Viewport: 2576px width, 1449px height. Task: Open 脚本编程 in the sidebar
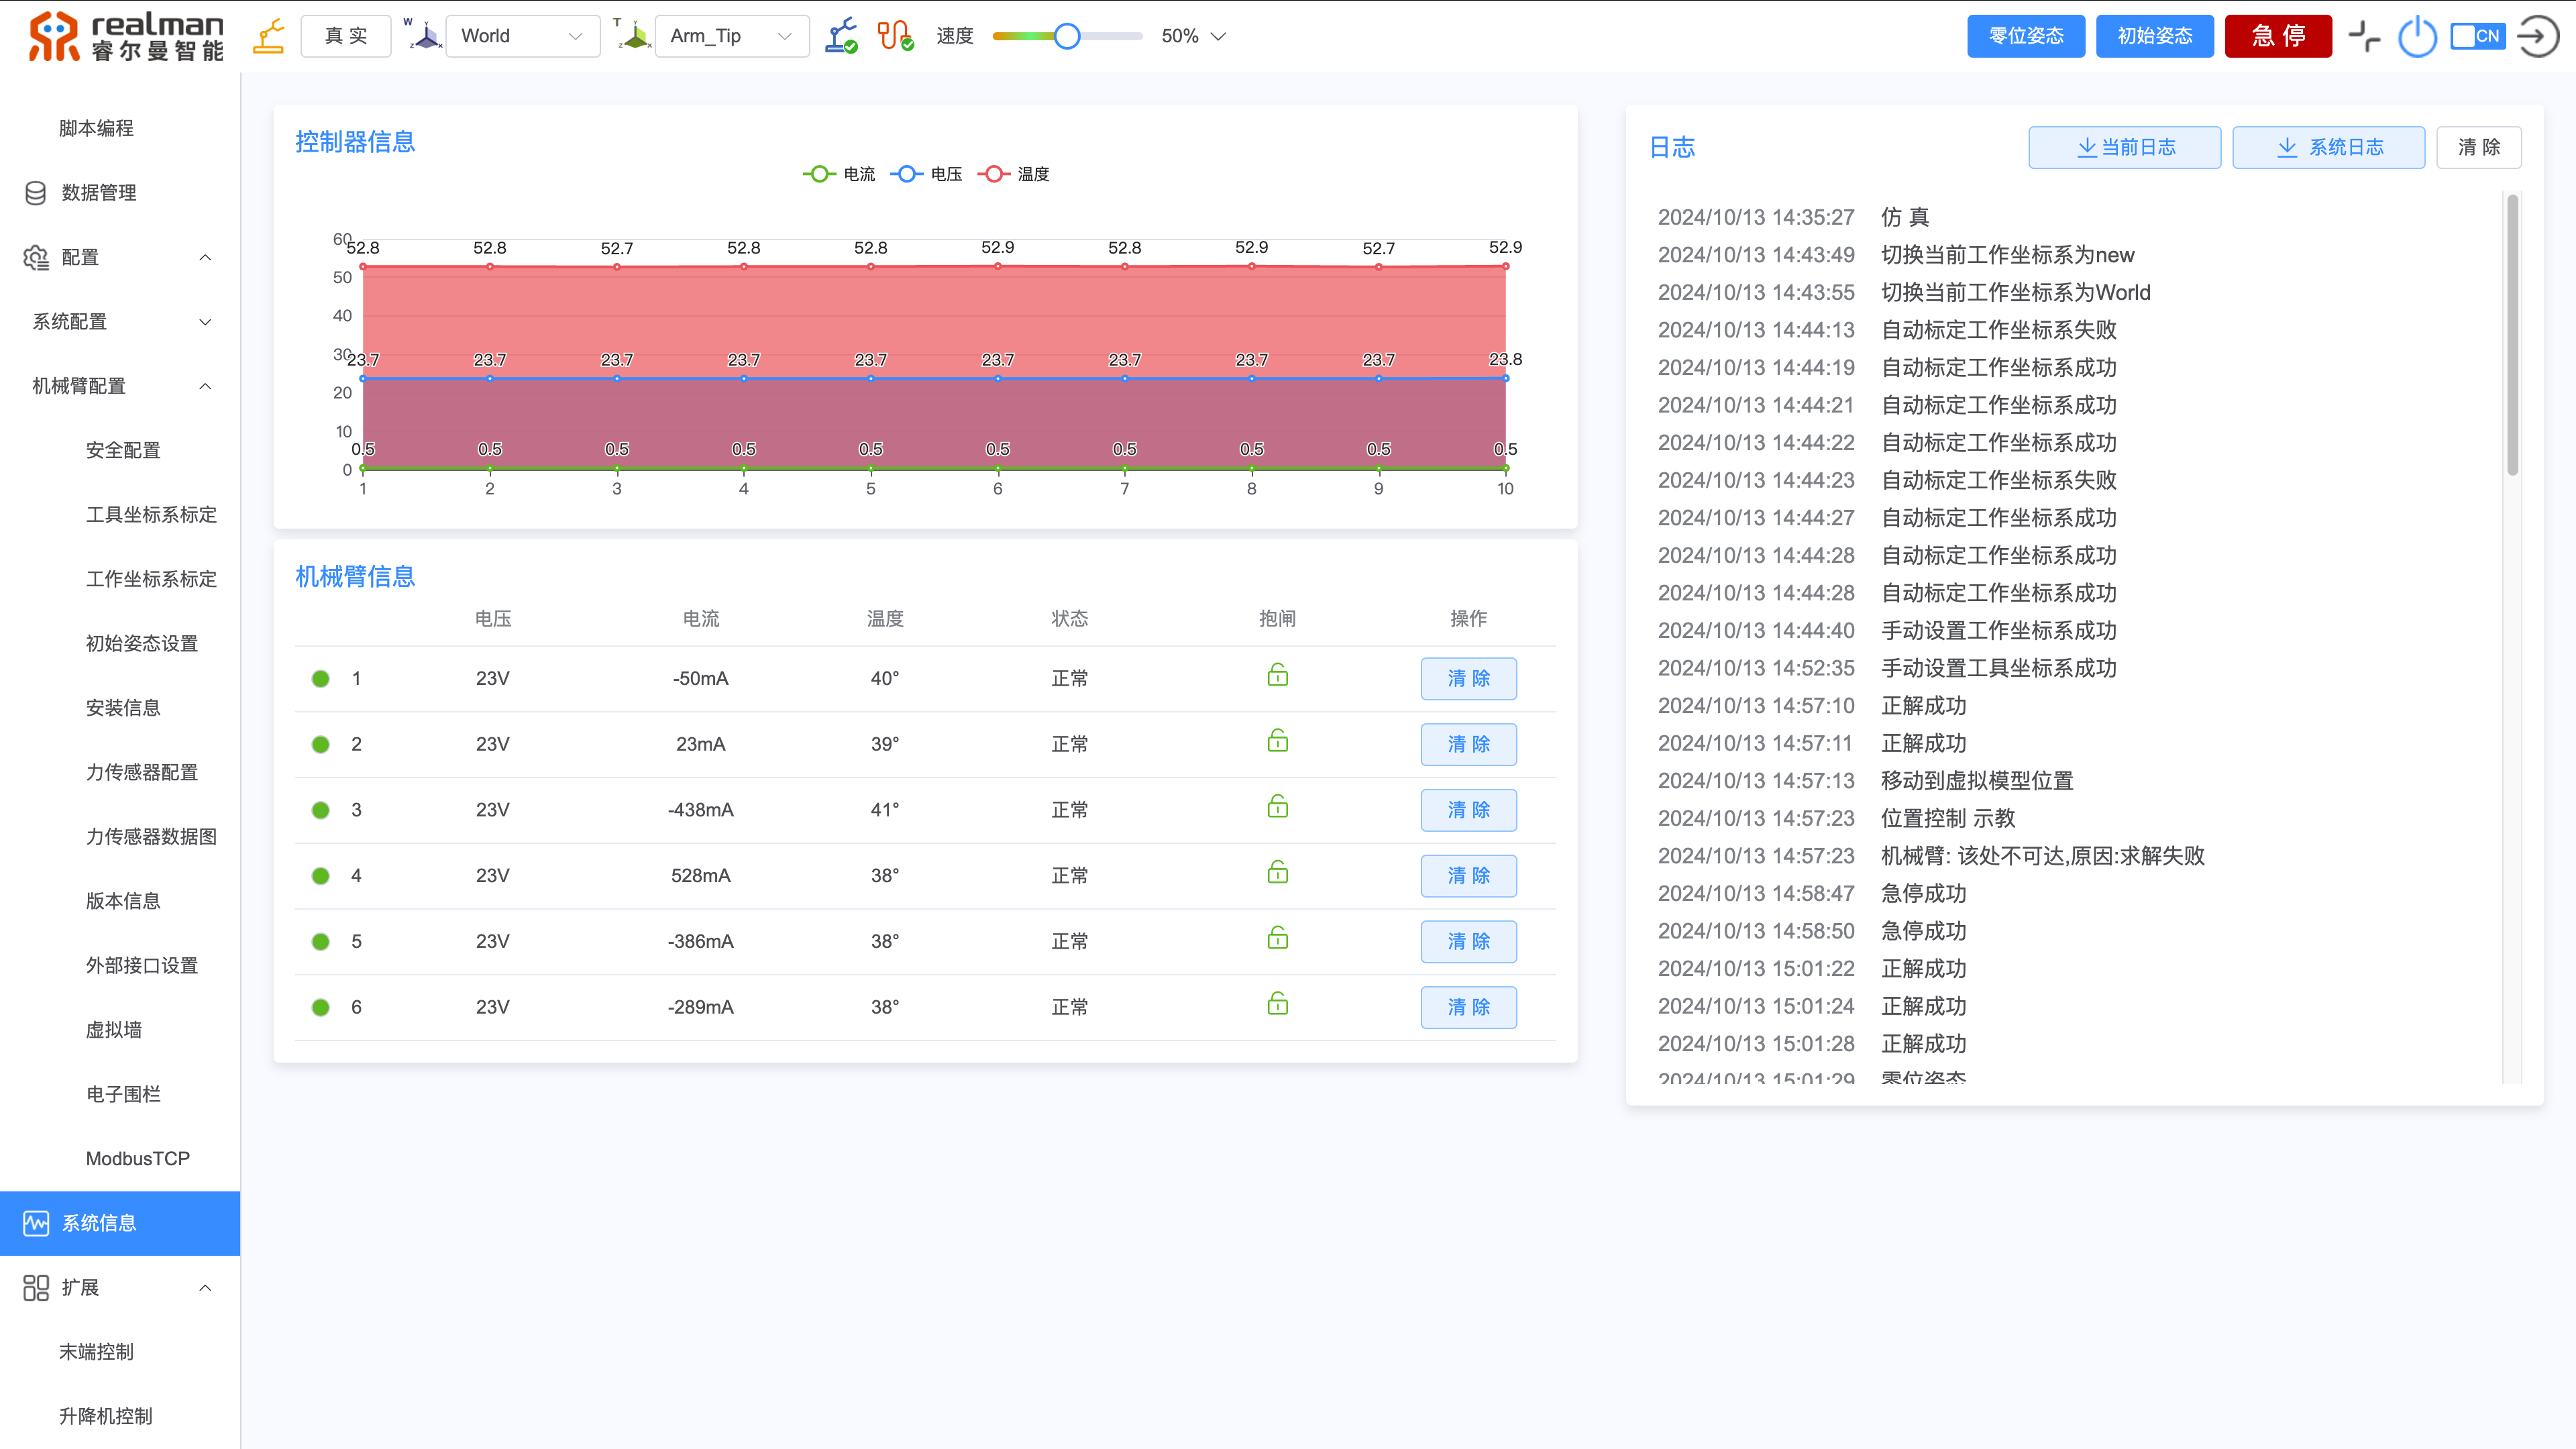point(96,128)
